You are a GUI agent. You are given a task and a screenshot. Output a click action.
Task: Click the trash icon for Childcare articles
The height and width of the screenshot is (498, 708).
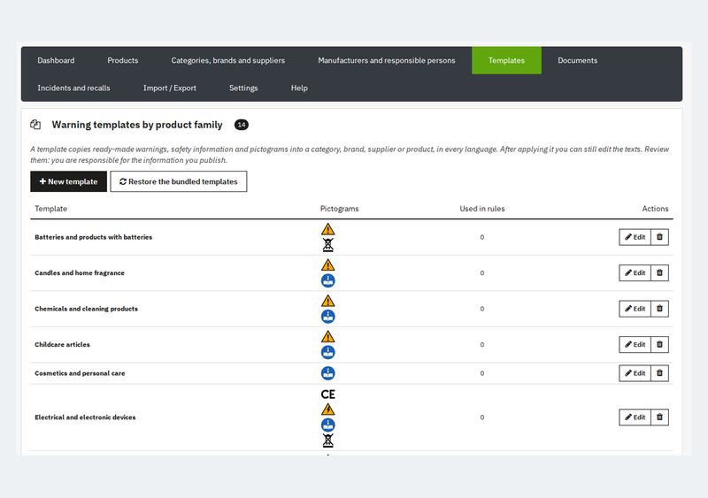(659, 344)
